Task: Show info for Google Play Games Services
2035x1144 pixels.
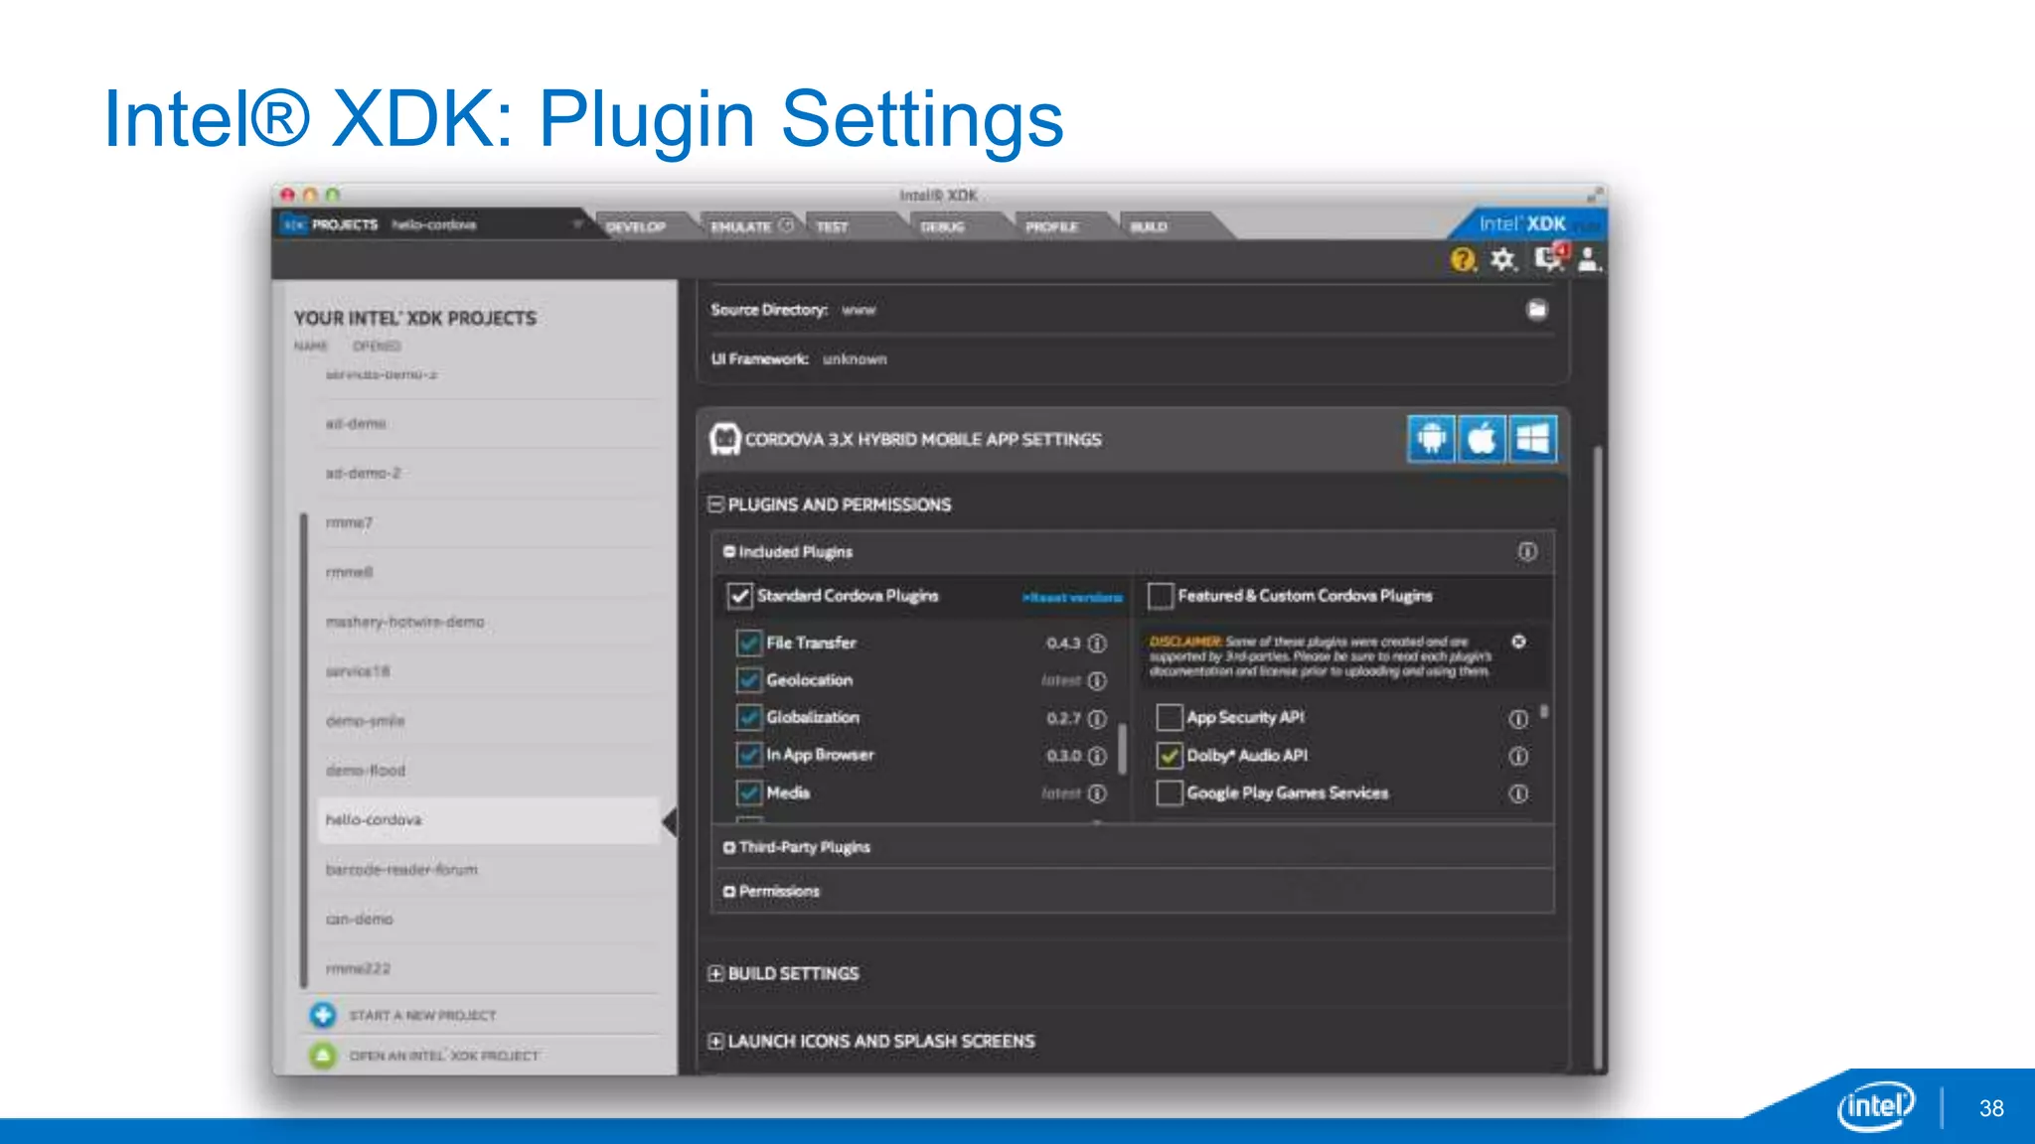Action: click(x=1518, y=794)
